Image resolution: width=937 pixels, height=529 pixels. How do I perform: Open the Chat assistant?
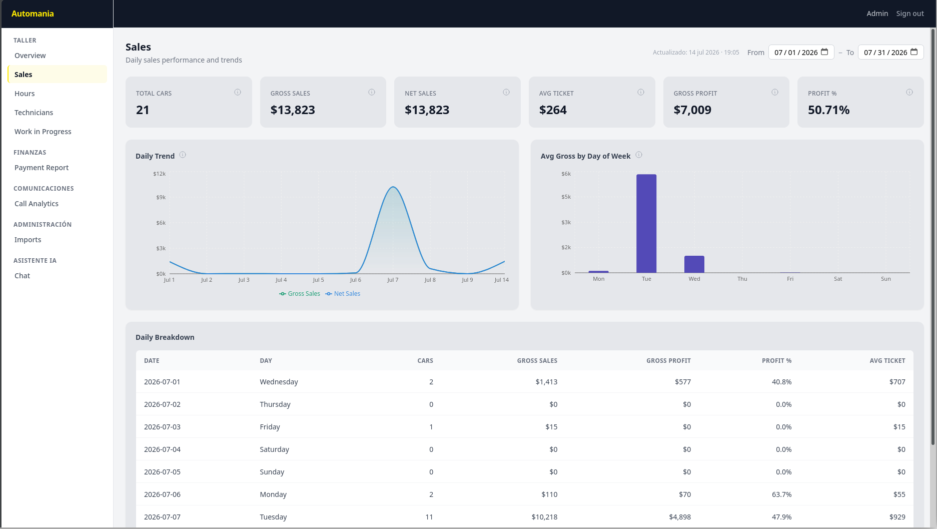click(58, 276)
